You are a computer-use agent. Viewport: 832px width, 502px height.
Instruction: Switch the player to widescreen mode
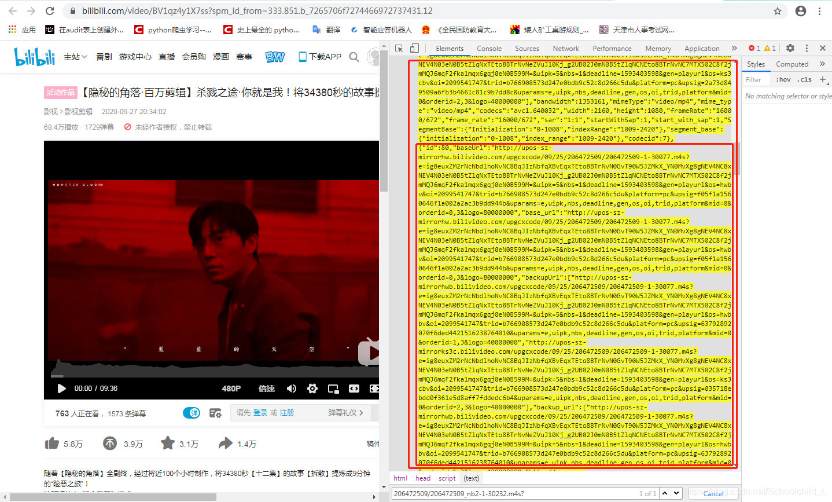click(354, 389)
